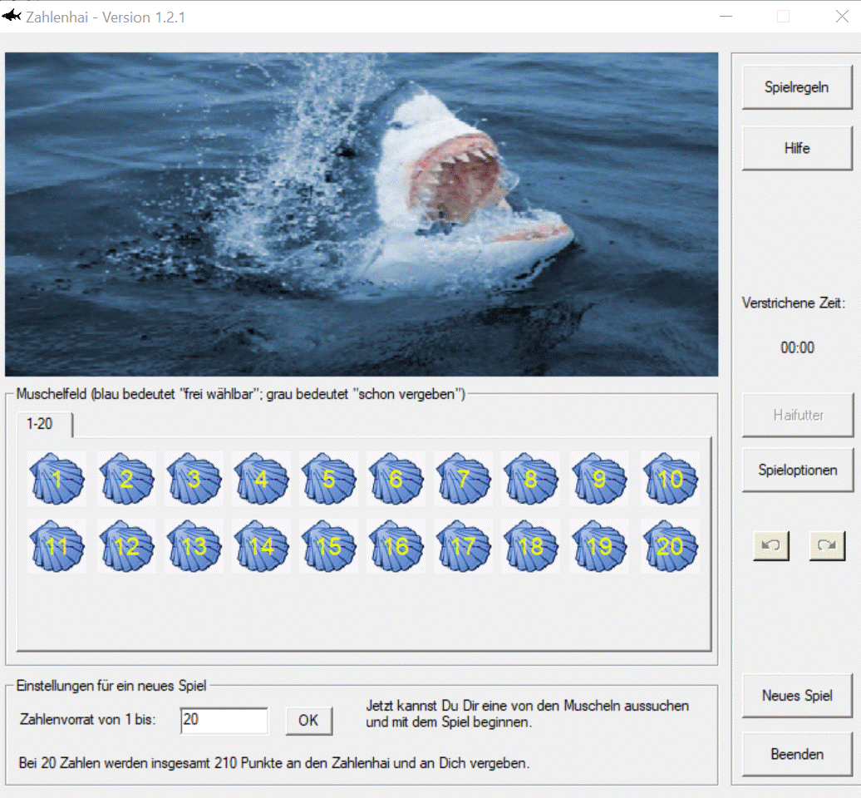Select shell number 14
861x798 pixels.
point(261,546)
